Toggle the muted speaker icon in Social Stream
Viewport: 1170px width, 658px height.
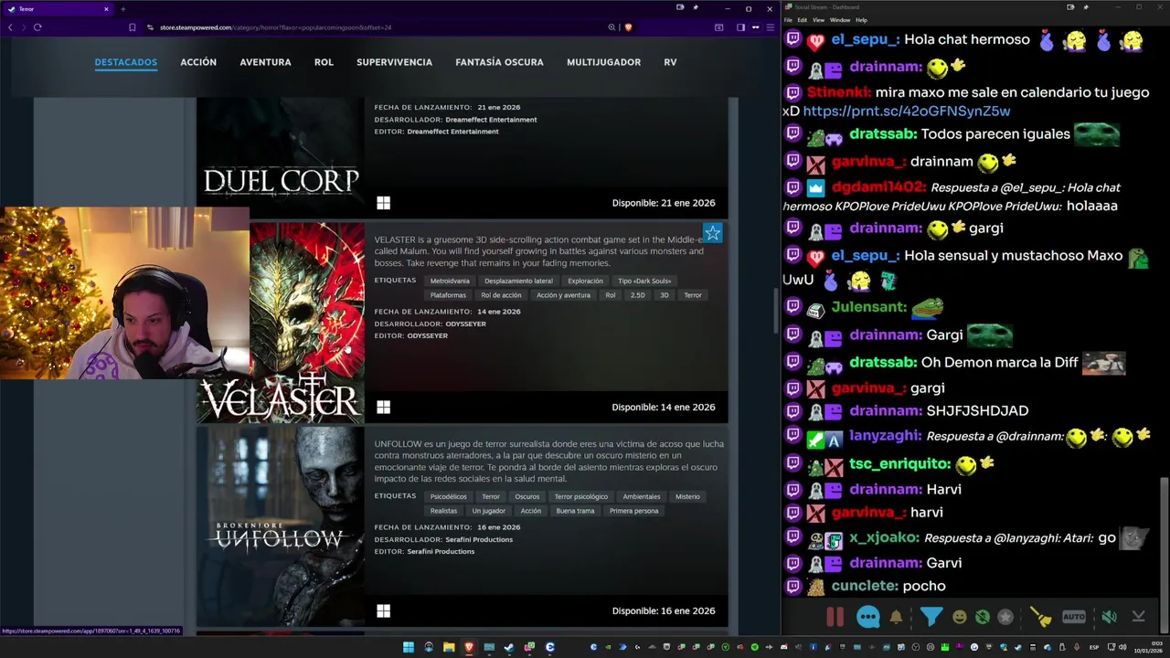point(1109,617)
